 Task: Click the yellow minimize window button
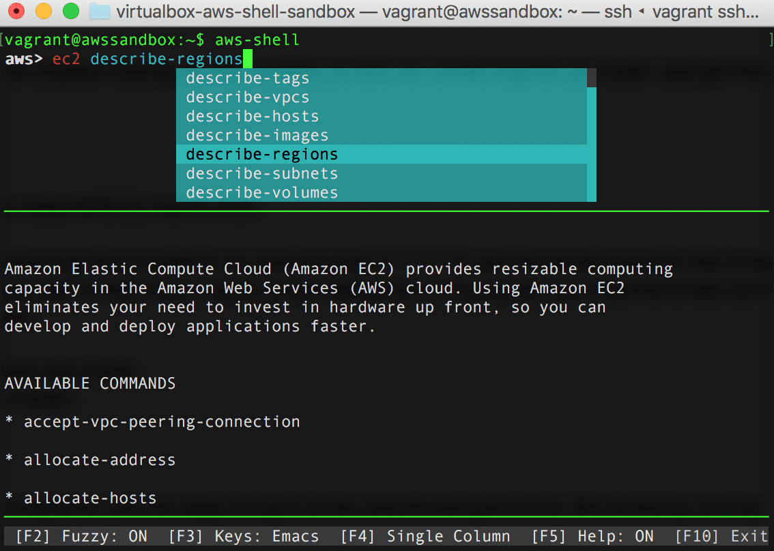(x=44, y=11)
